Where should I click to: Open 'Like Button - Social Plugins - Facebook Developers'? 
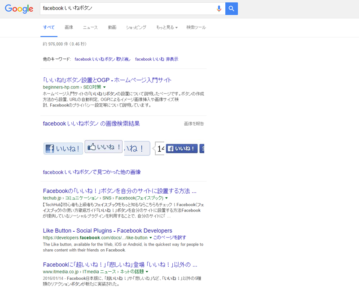[108, 230]
